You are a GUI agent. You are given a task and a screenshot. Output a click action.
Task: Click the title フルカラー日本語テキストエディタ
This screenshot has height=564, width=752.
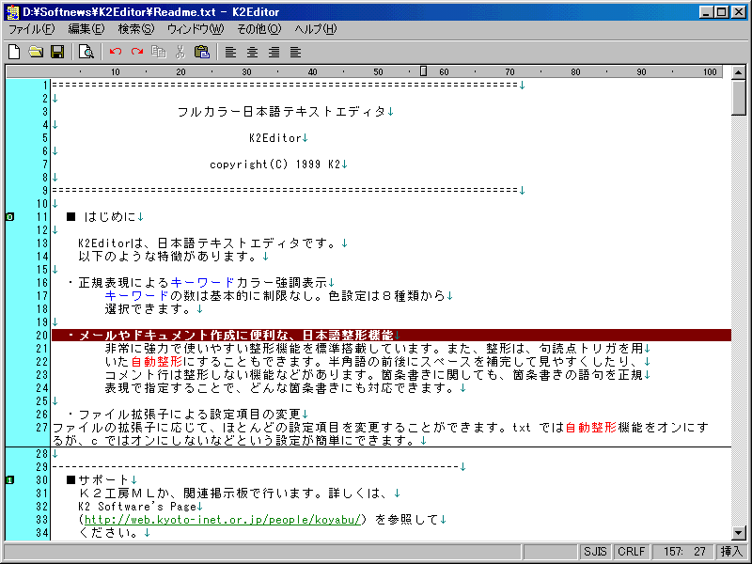(x=281, y=112)
